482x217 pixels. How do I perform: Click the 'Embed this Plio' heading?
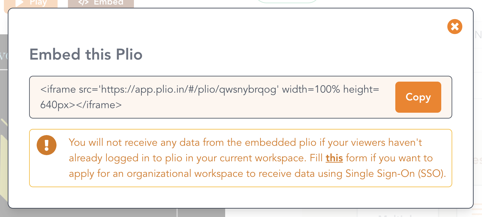point(86,54)
